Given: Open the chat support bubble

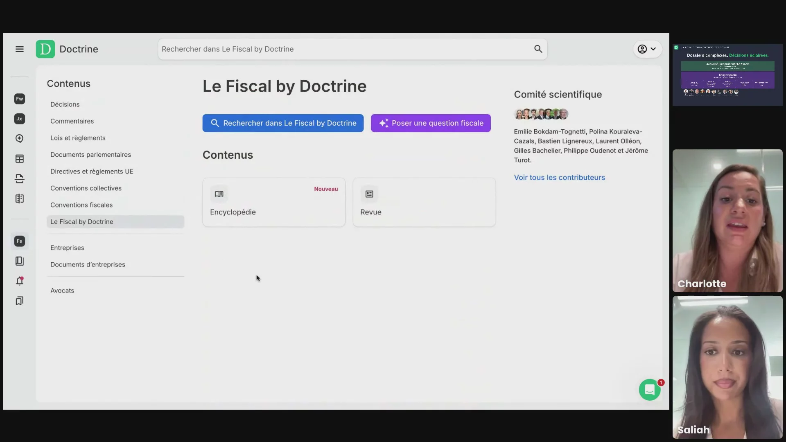Looking at the screenshot, I should [650, 390].
